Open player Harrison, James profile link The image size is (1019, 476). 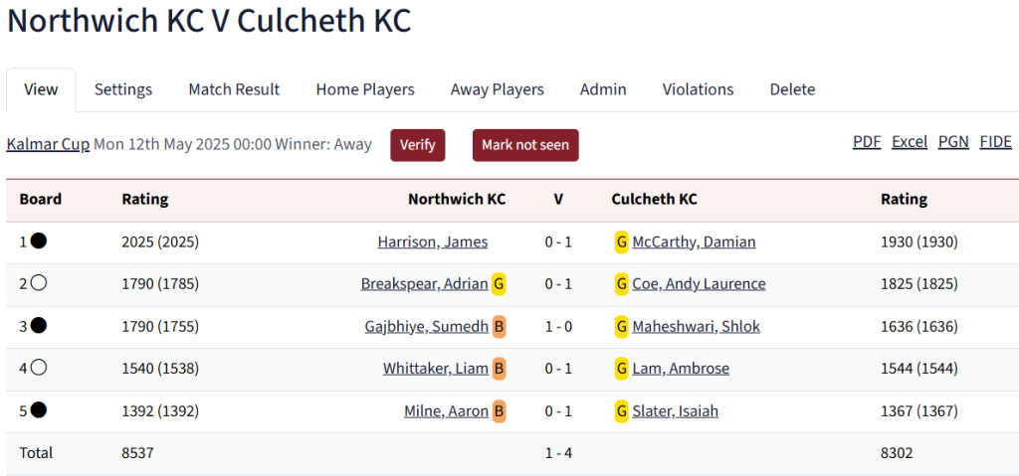tap(433, 242)
